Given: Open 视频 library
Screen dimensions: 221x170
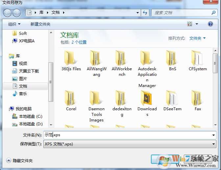Looking at the screenshot, I should pyautogui.click(x=20, y=64).
